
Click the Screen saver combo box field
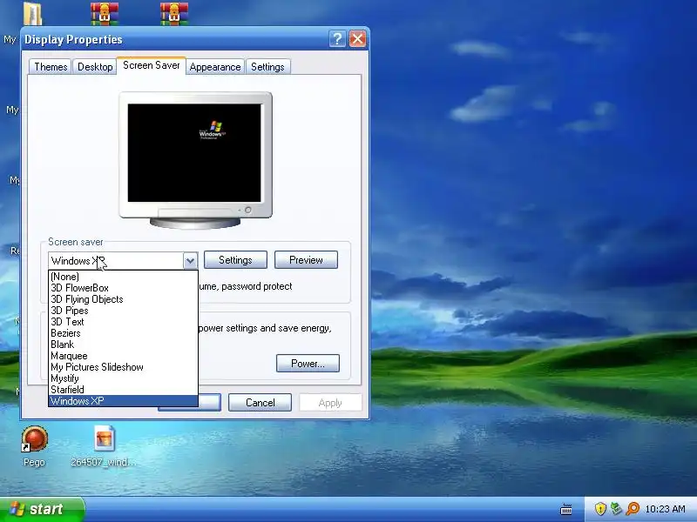(123, 260)
